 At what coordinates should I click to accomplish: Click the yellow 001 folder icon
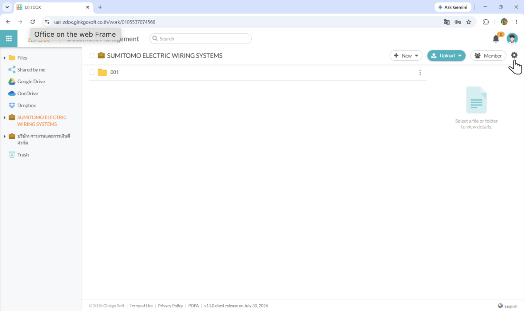click(x=102, y=72)
